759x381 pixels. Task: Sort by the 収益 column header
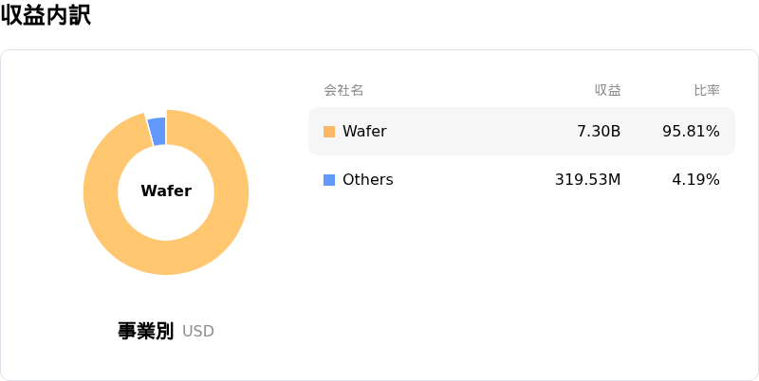point(607,91)
